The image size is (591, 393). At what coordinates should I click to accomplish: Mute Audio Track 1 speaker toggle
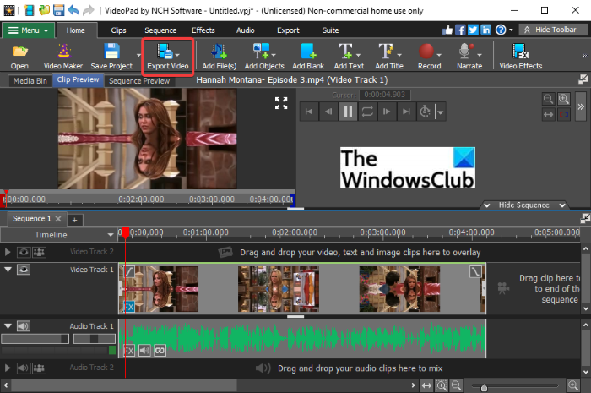click(x=24, y=326)
